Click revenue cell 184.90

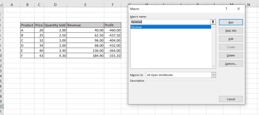coord(85,56)
